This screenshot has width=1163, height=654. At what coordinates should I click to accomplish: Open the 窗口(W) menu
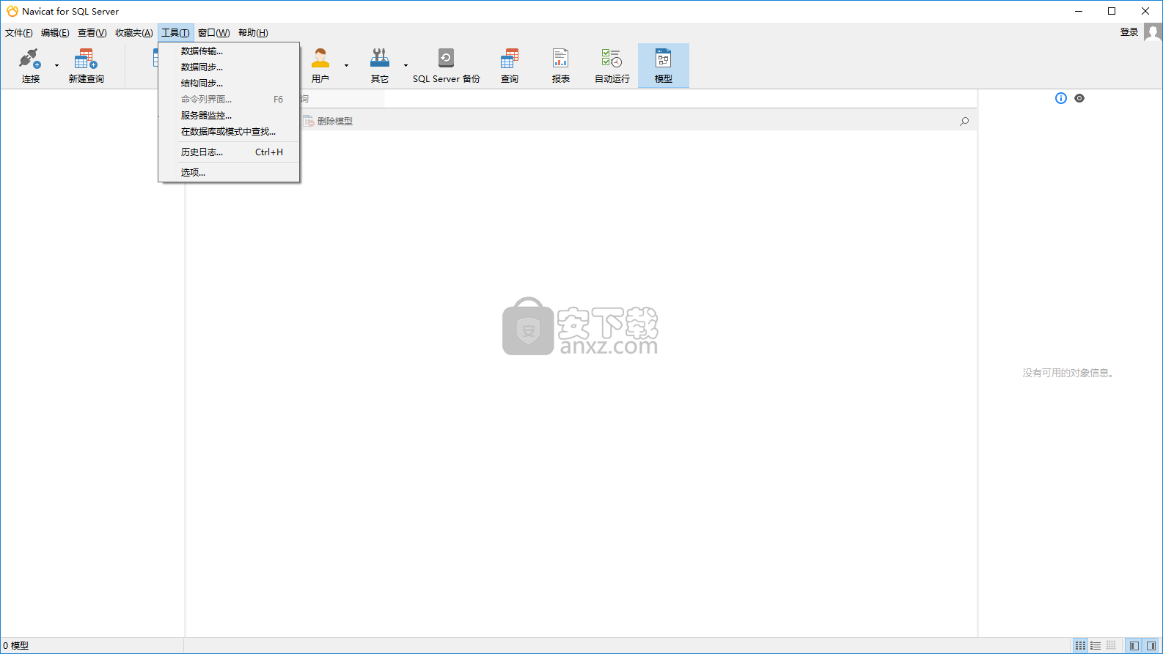click(214, 33)
